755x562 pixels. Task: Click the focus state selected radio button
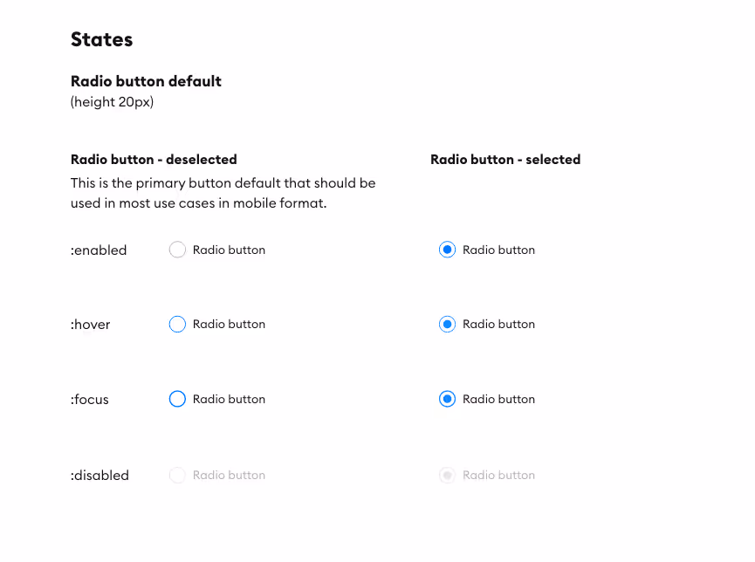point(447,399)
